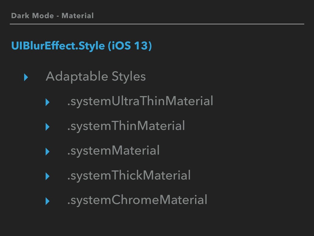Click the triangle bullet before .systemThinMaterial
The image size is (314, 236).
(48, 127)
